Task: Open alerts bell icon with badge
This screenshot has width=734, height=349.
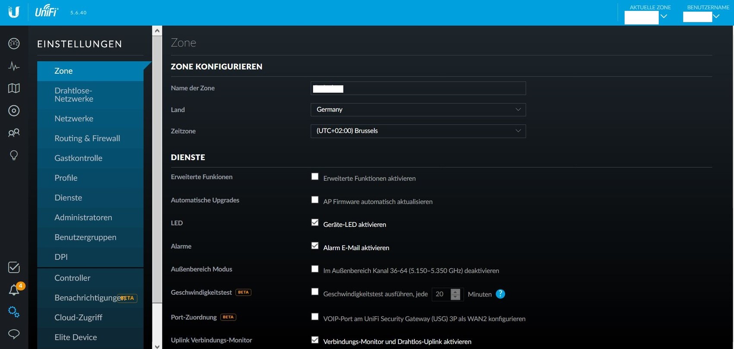Action: [14, 290]
